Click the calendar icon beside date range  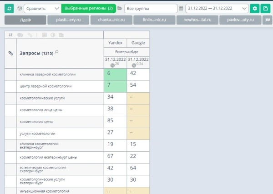coord(182,8)
